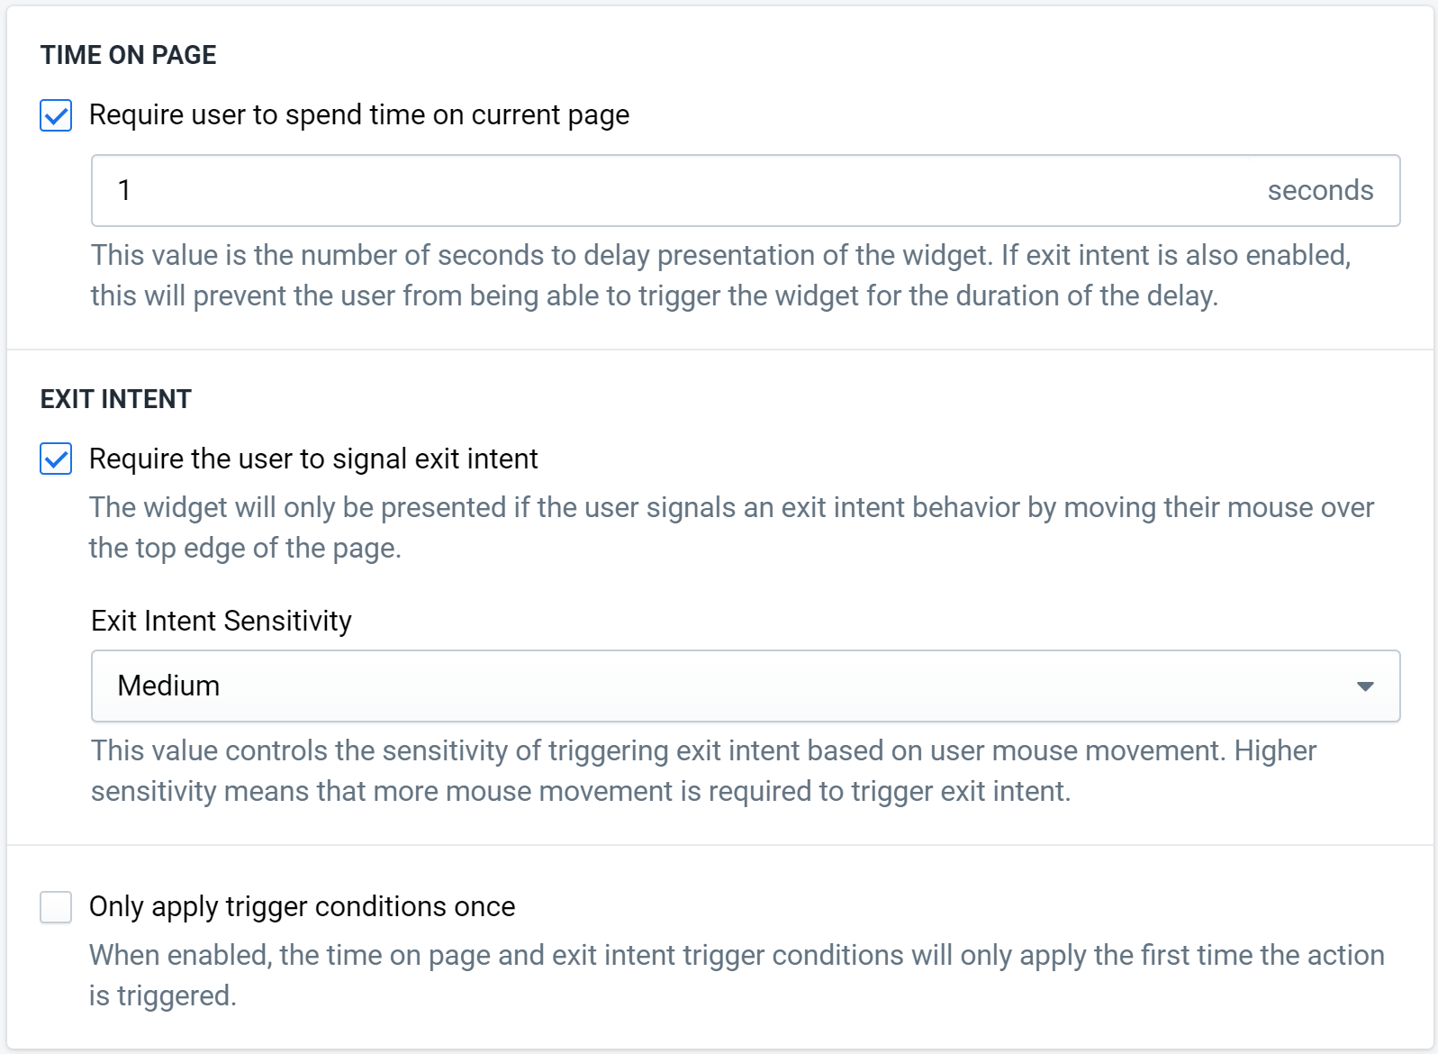Click the 'Require the user to signal exit intent' label
1438x1054 pixels.
click(313, 459)
